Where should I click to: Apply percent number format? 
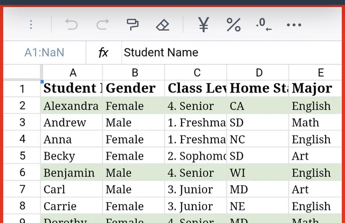233,25
